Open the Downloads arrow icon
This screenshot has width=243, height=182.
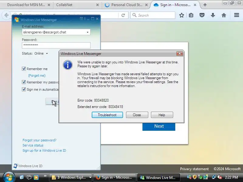(213, 15)
